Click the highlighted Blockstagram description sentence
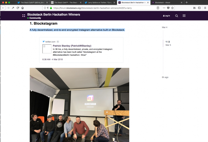This screenshot has height=142, width=208. click(77, 30)
